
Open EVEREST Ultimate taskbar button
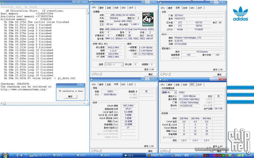pos(158,155)
